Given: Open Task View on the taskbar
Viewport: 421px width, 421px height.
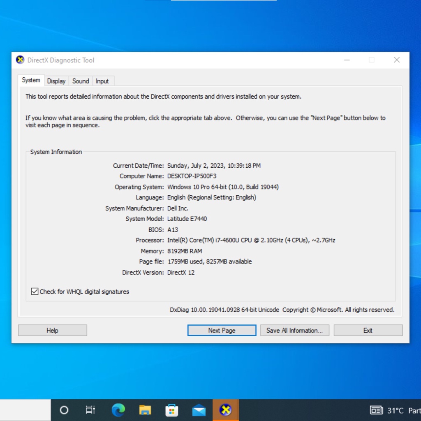Looking at the screenshot, I should click(90, 410).
